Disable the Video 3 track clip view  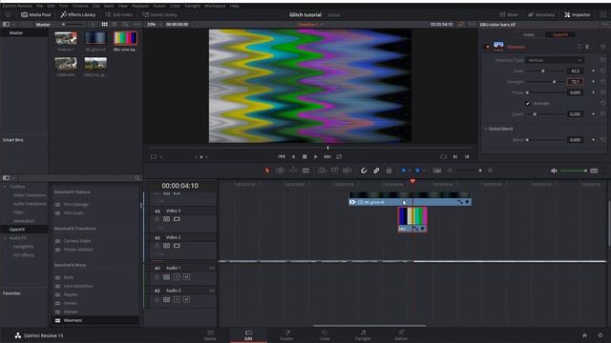click(x=177, y=219)
